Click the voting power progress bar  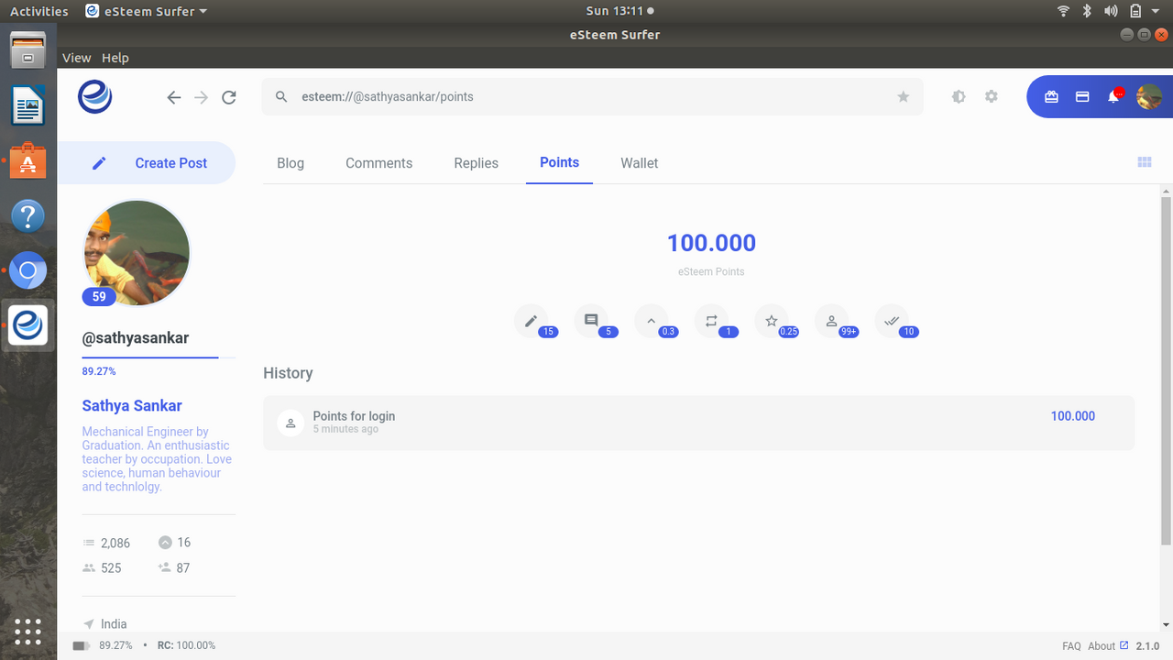pyautogui.click(x=159, y=357)
